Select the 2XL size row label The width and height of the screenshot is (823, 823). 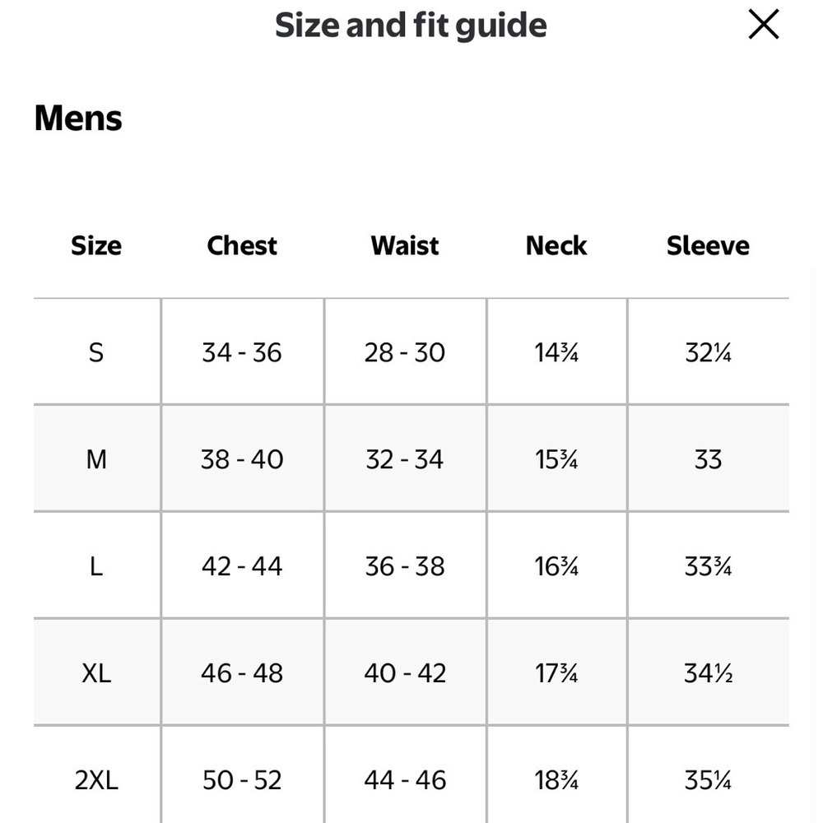[96, 780]
